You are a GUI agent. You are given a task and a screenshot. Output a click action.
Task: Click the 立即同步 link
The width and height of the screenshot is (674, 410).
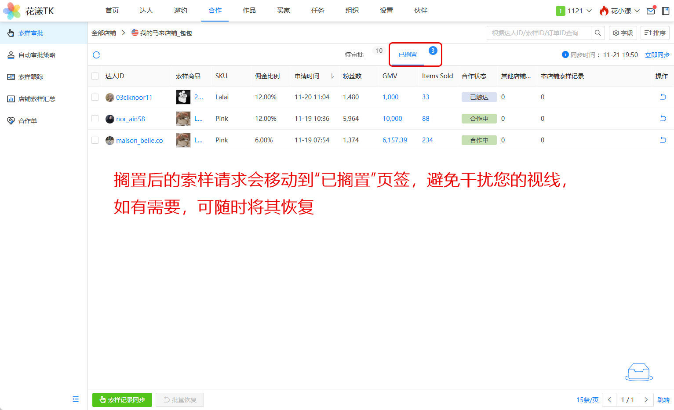point(657,55)
